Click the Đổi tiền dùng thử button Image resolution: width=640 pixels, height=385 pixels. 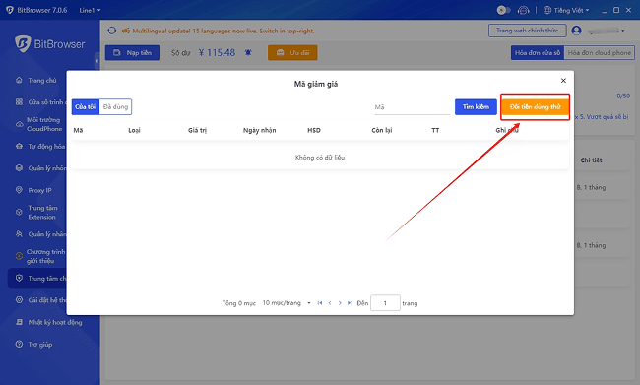535,107
